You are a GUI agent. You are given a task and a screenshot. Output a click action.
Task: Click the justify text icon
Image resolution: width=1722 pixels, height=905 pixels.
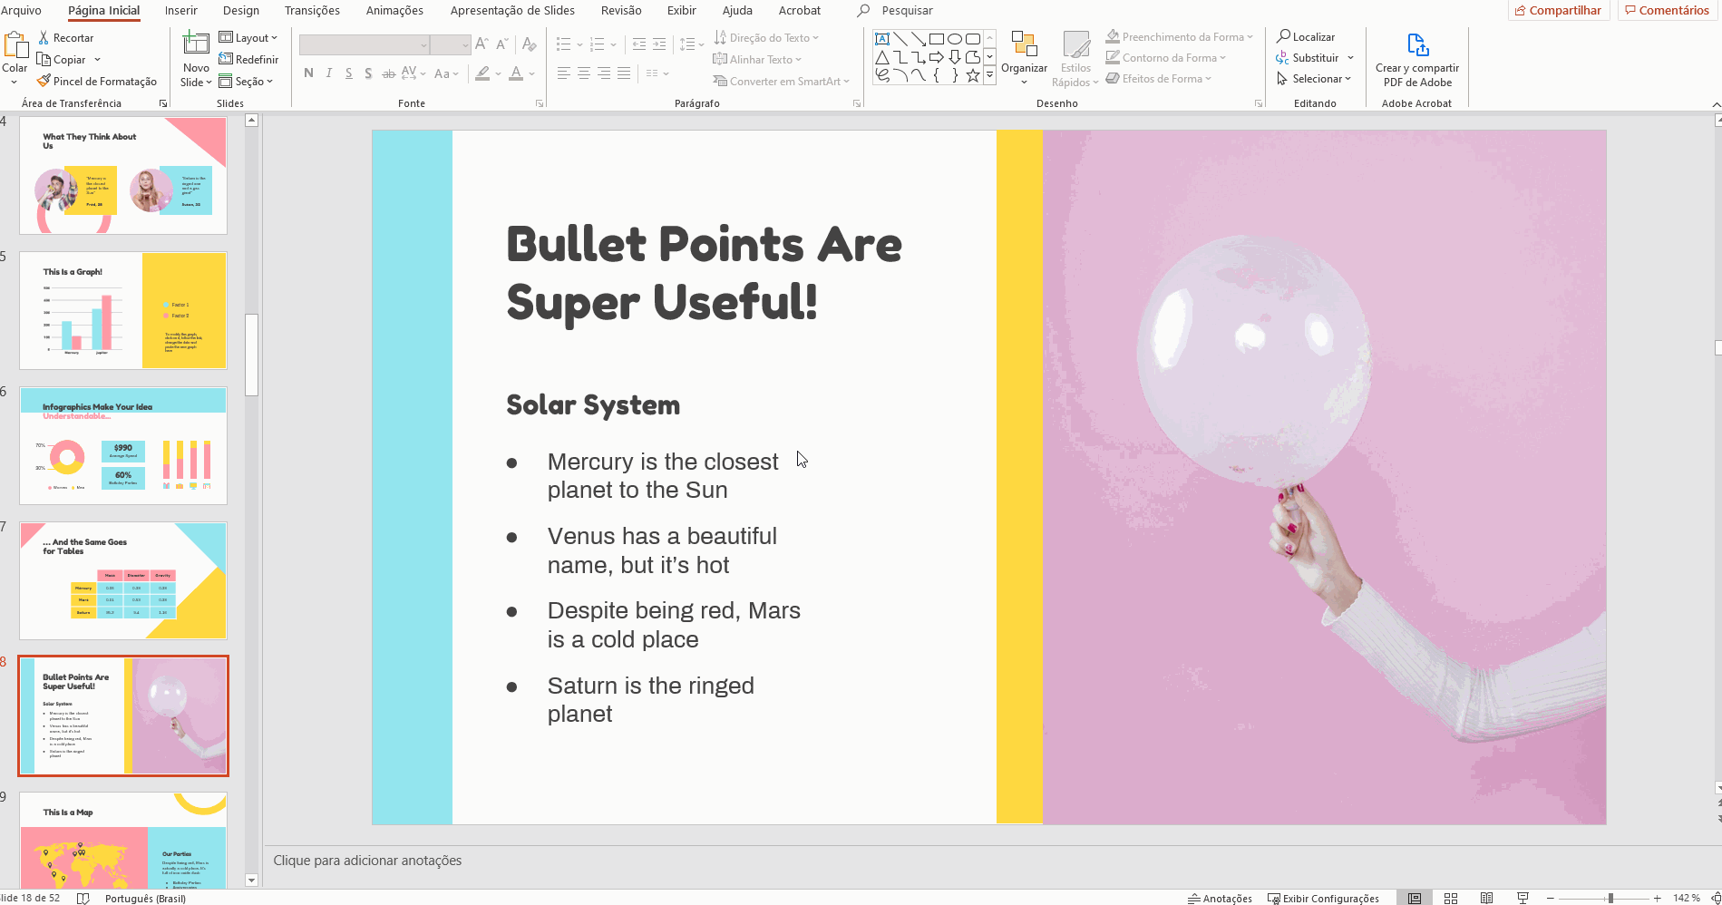pyautogui.click(x=624, y=73)
